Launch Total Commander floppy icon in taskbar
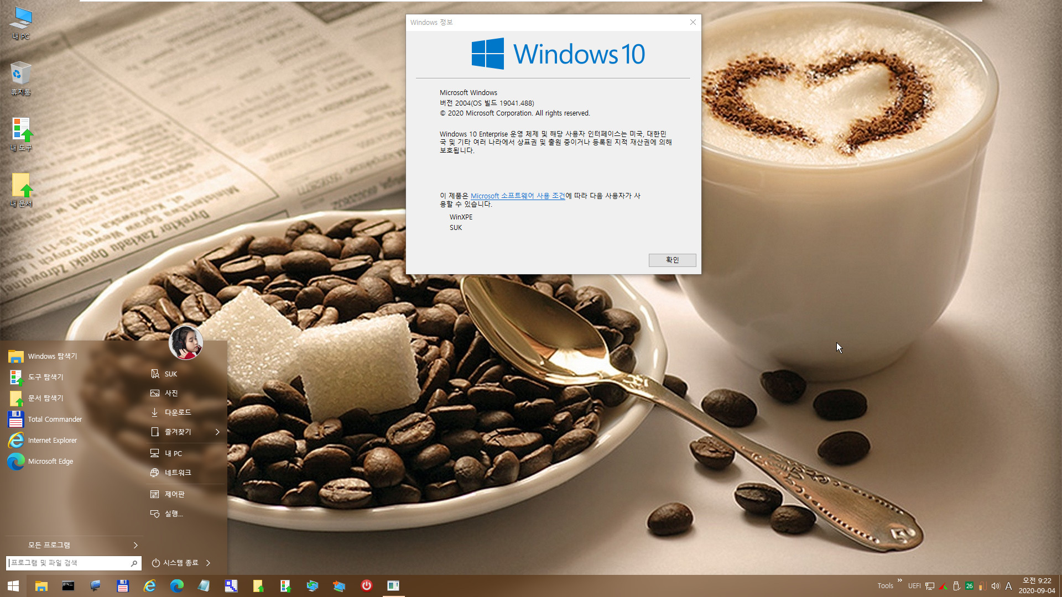The width and height of the screenshot is (1062, 597). tap(122, 586)
